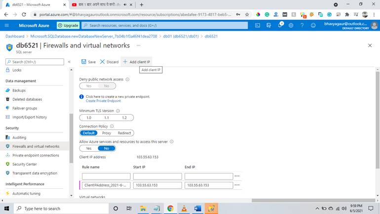Click the account avatar
Image resolution: width=380 pixels, height=214 pixels.
375,25
